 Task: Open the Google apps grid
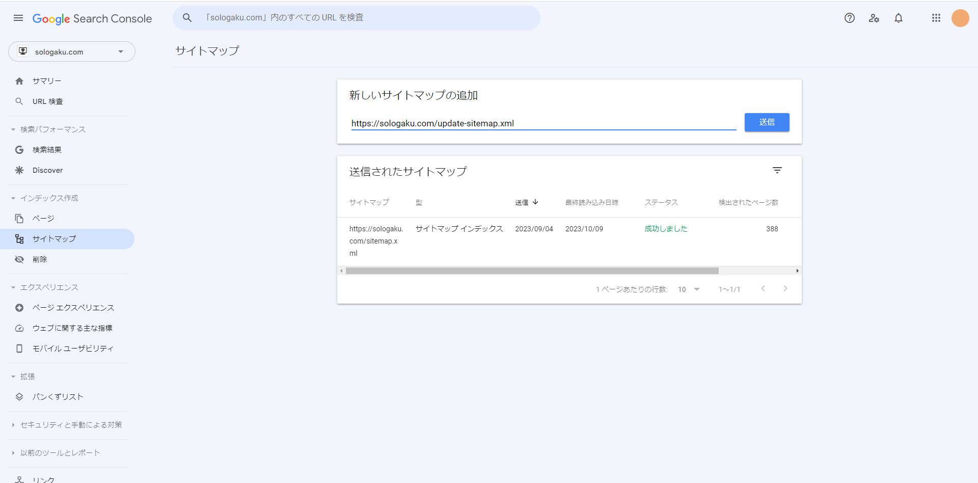(936, 18)
